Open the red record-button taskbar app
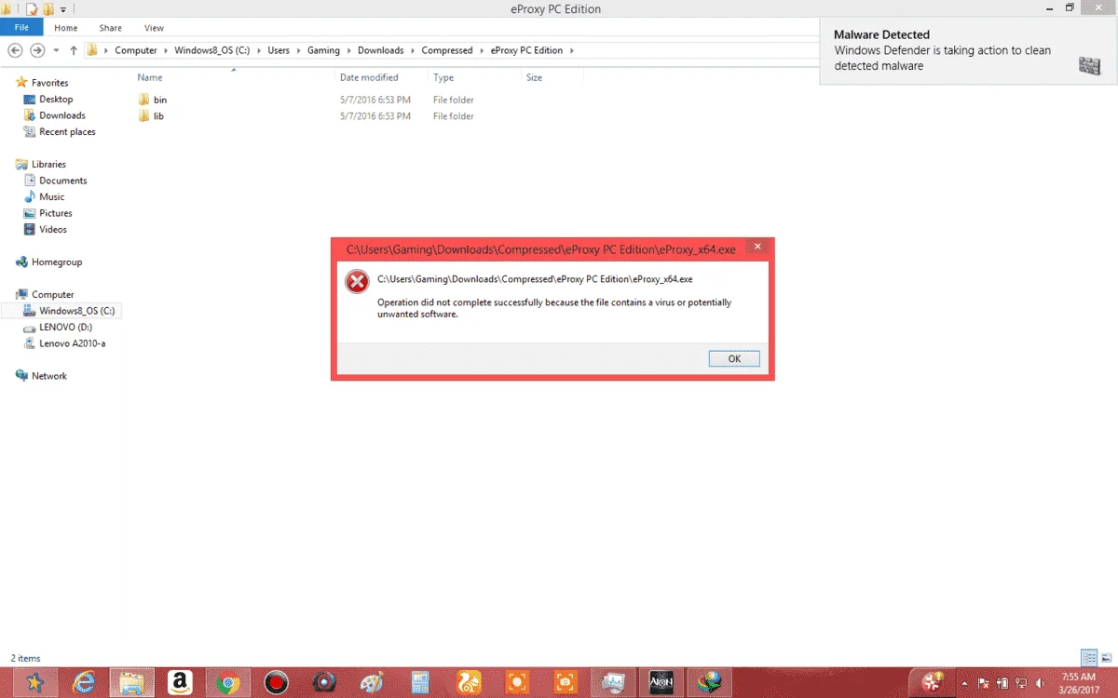 [x=276, y=683]
